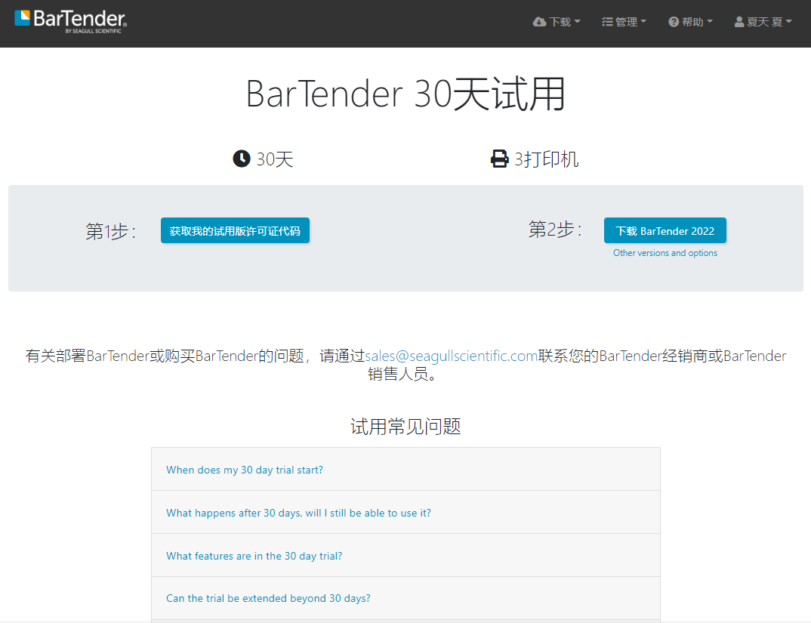Click 获取我的试用版许可证代码 button
The height and width of the screenshot is (623, 811).
coord(236,230)
